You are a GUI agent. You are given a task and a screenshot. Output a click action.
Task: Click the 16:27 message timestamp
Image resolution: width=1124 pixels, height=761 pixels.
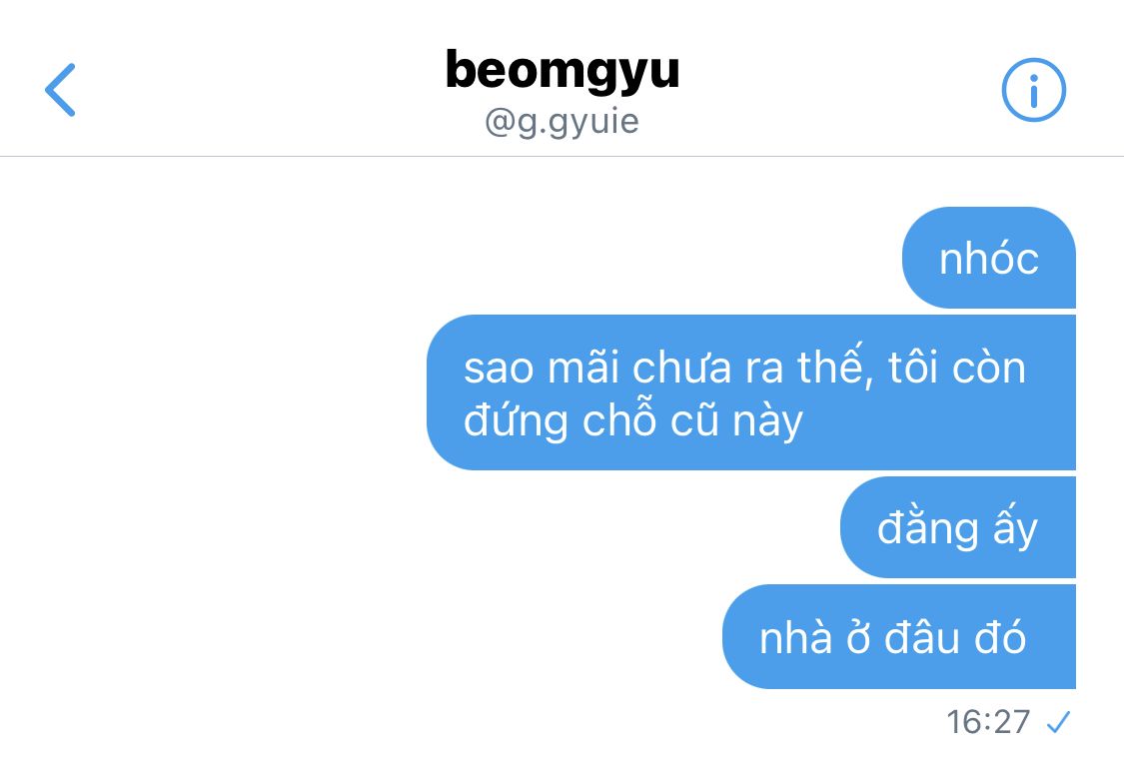click(x=988, y=722)
